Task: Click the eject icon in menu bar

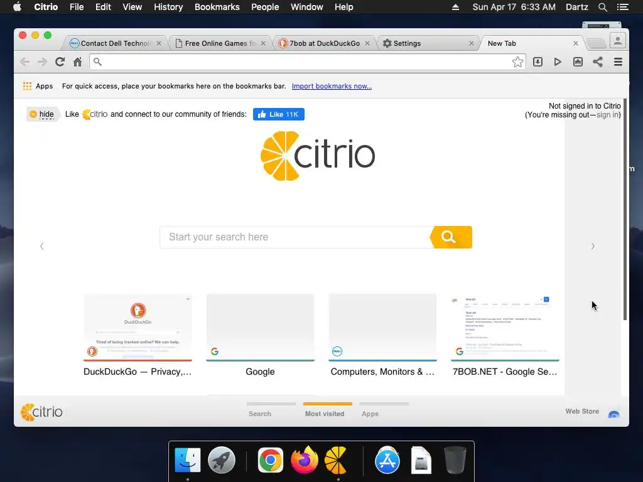Action: pos(455,7)
